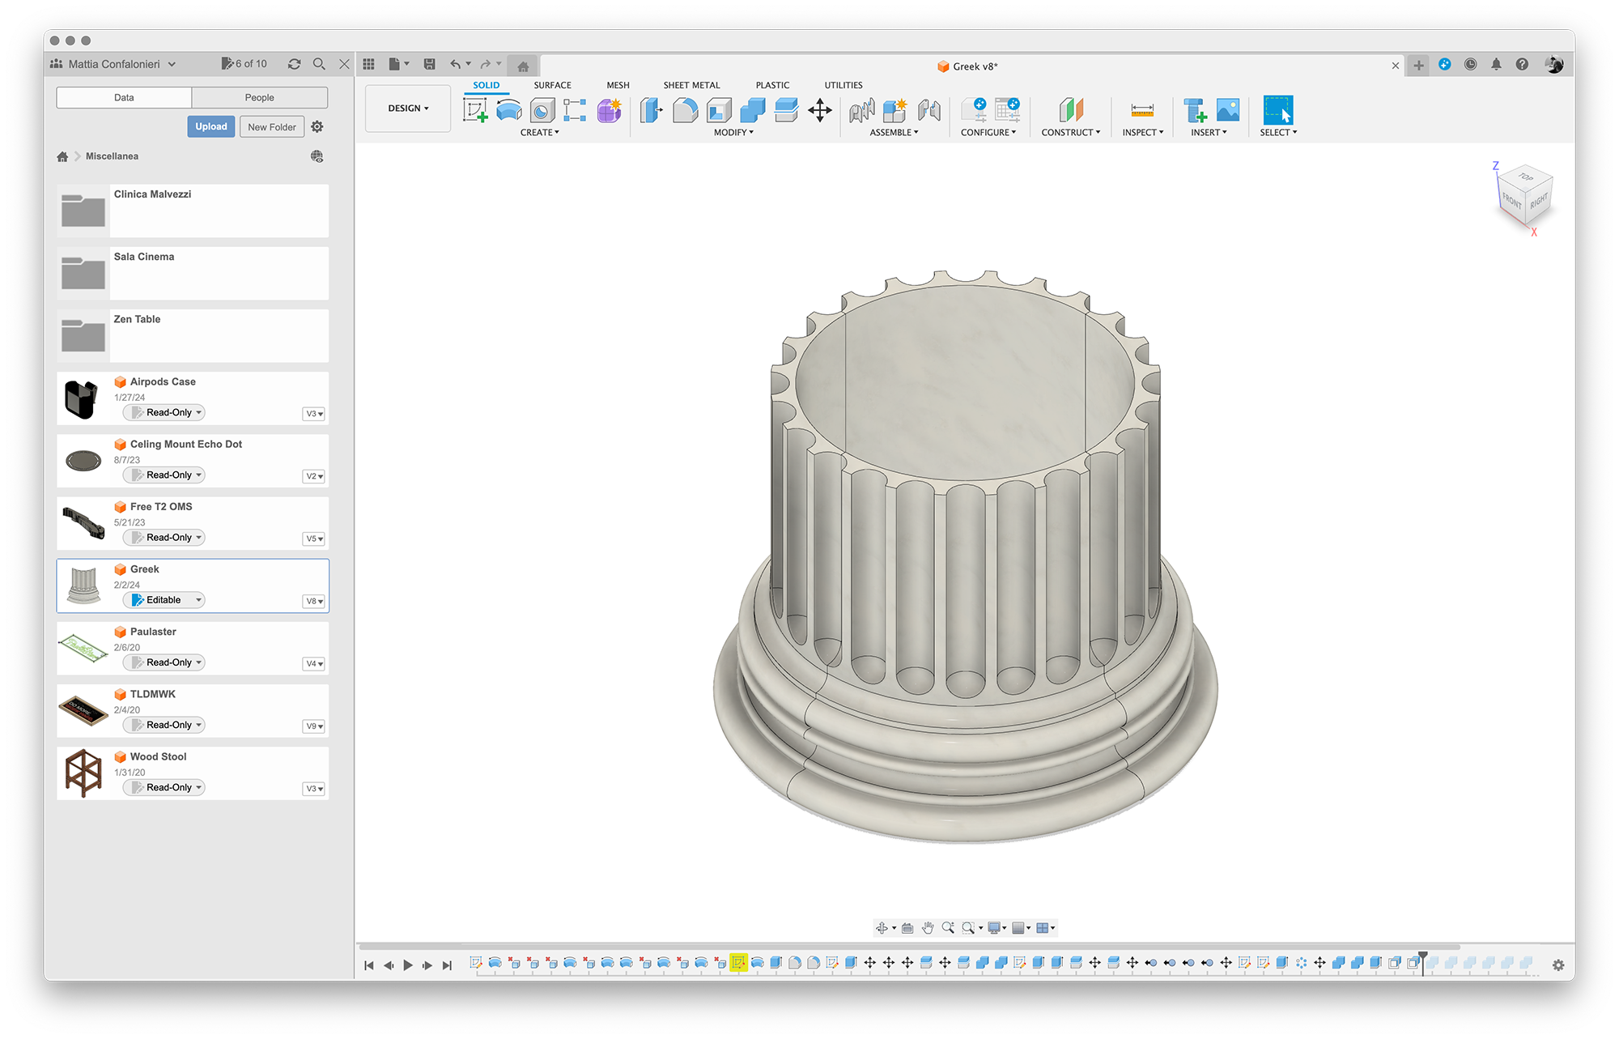Click the Create Sketch tool icon
Screen dimensions: 1619x1039
pyautogui.click(x=475, y=110)
